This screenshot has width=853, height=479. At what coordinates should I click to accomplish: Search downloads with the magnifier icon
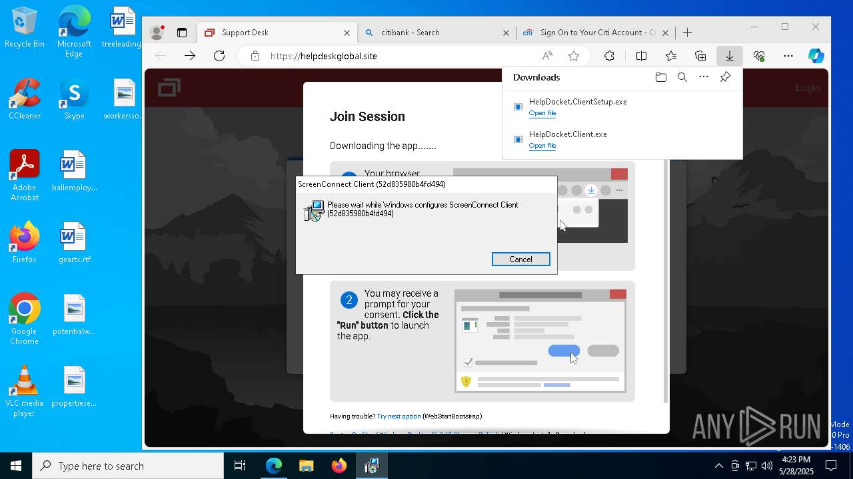[682, 77]
